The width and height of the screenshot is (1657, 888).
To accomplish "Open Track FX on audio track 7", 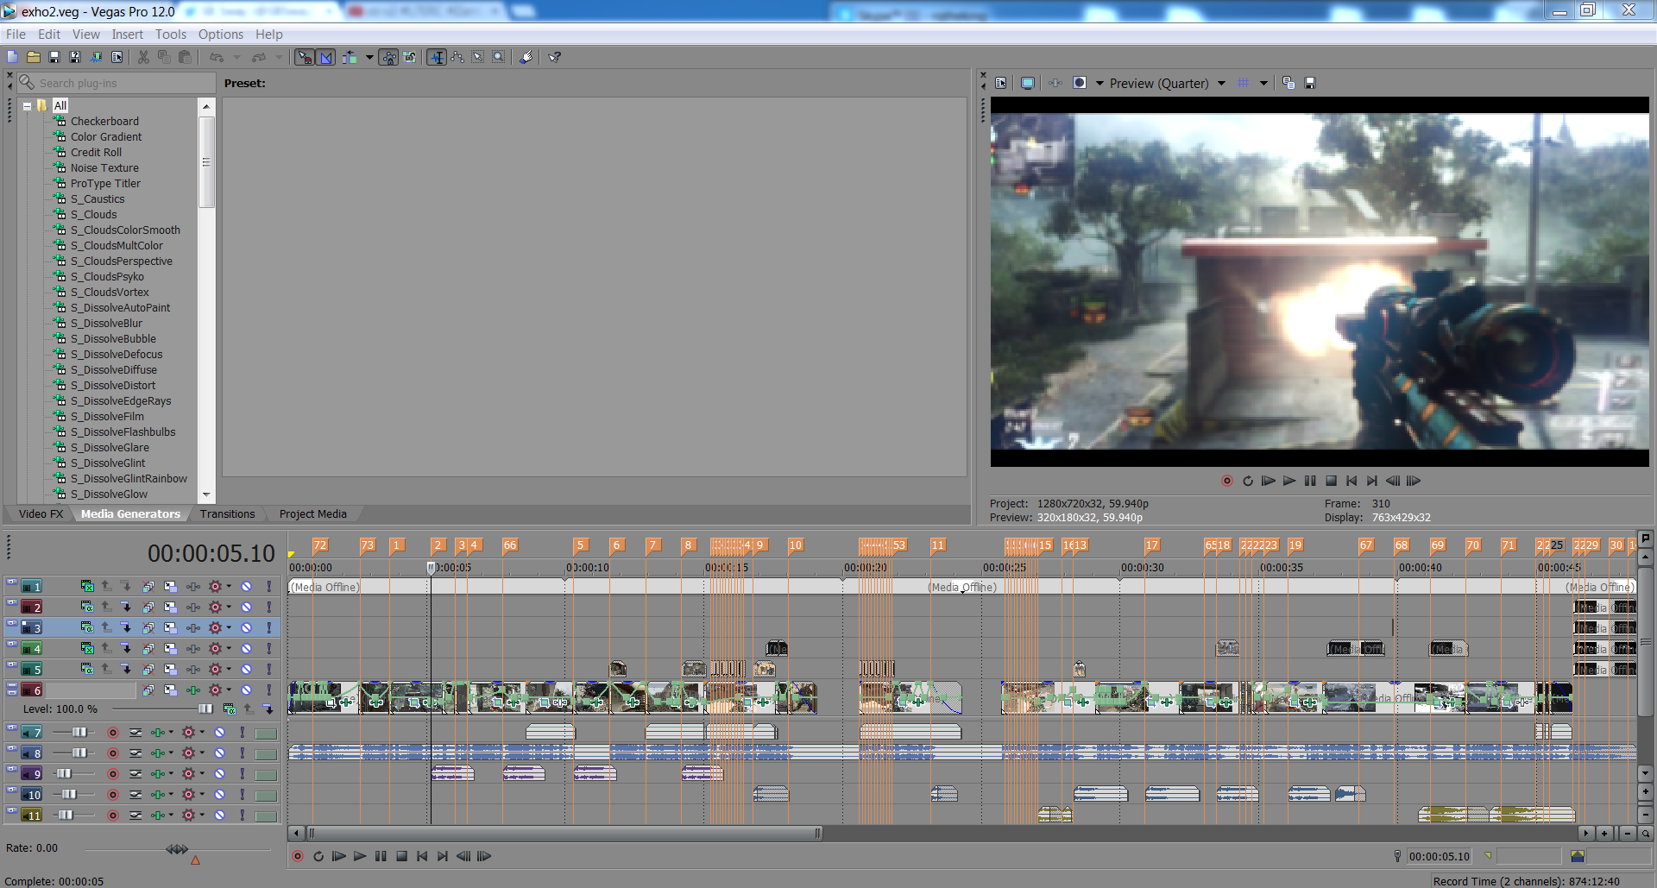I will pos(157,733).
